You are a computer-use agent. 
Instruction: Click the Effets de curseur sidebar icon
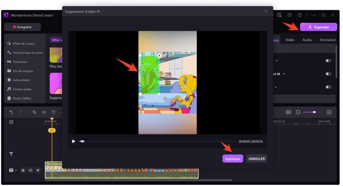coord(9,43)
